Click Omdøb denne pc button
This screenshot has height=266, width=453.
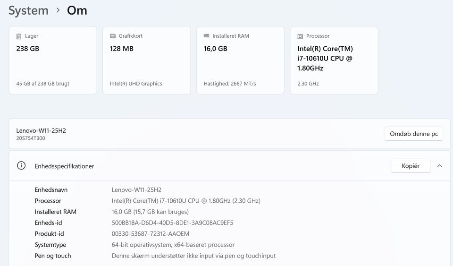(414, 134)
